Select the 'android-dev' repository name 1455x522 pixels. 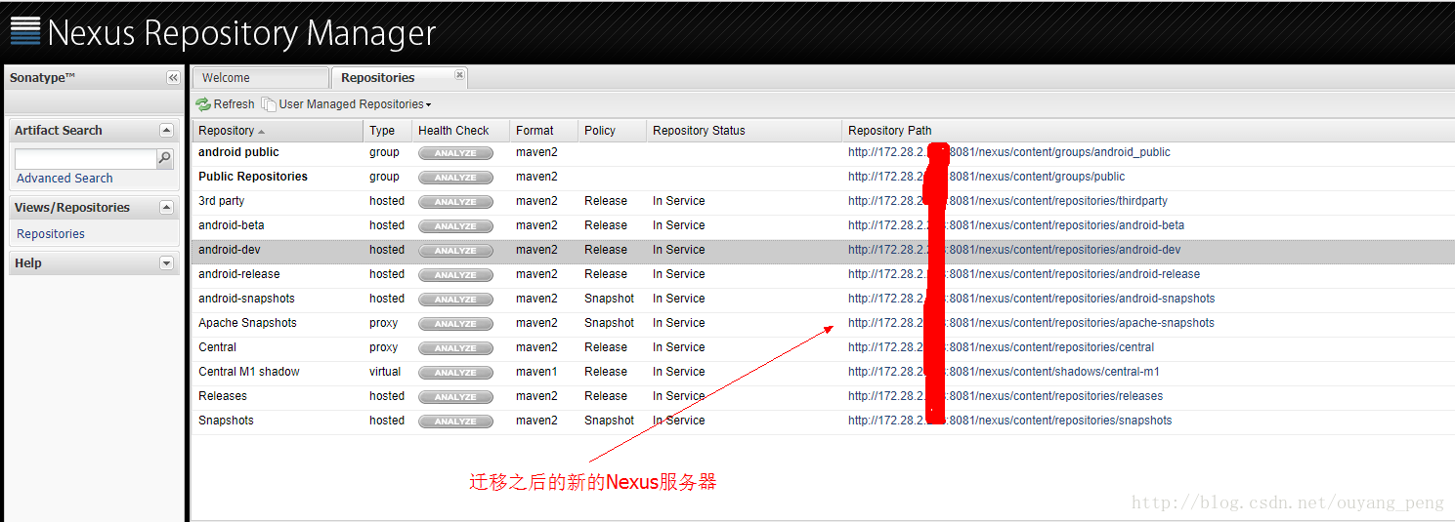(230, 250)
